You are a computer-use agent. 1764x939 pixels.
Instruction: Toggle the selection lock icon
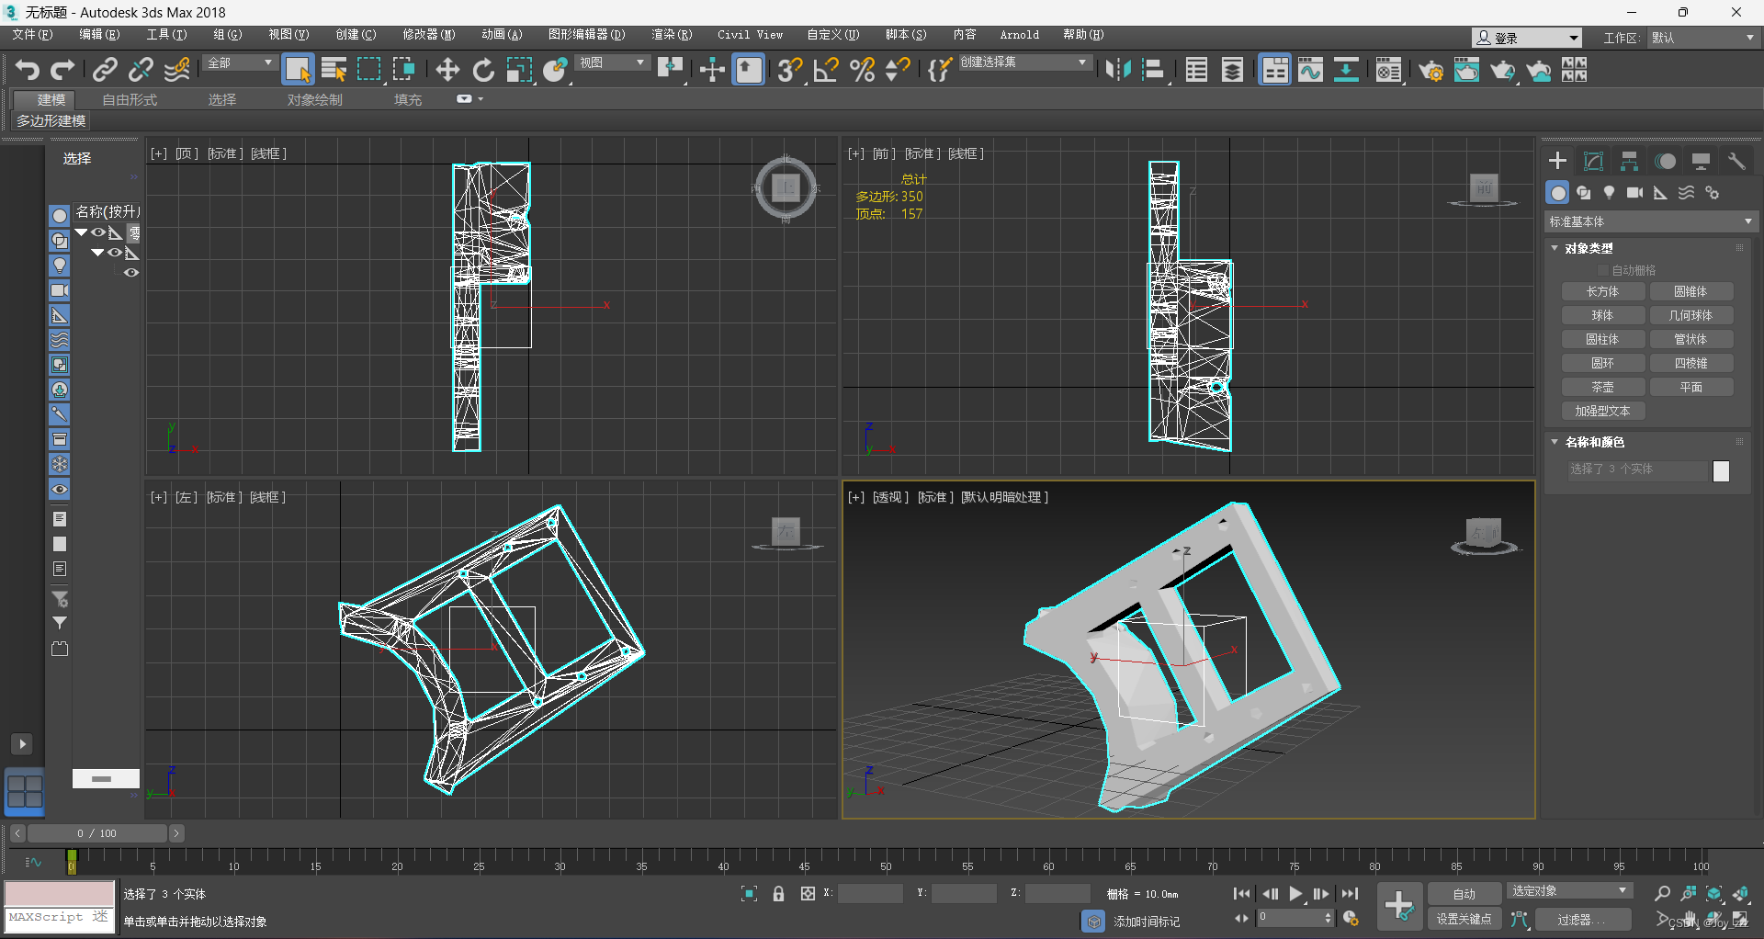pyautogui.click(x=778, y=894)
